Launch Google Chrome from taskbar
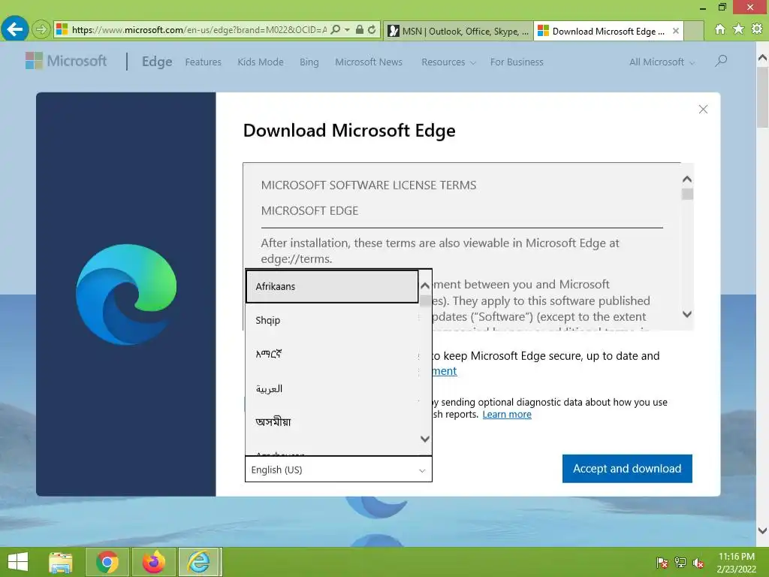 (x=107, y=562)
